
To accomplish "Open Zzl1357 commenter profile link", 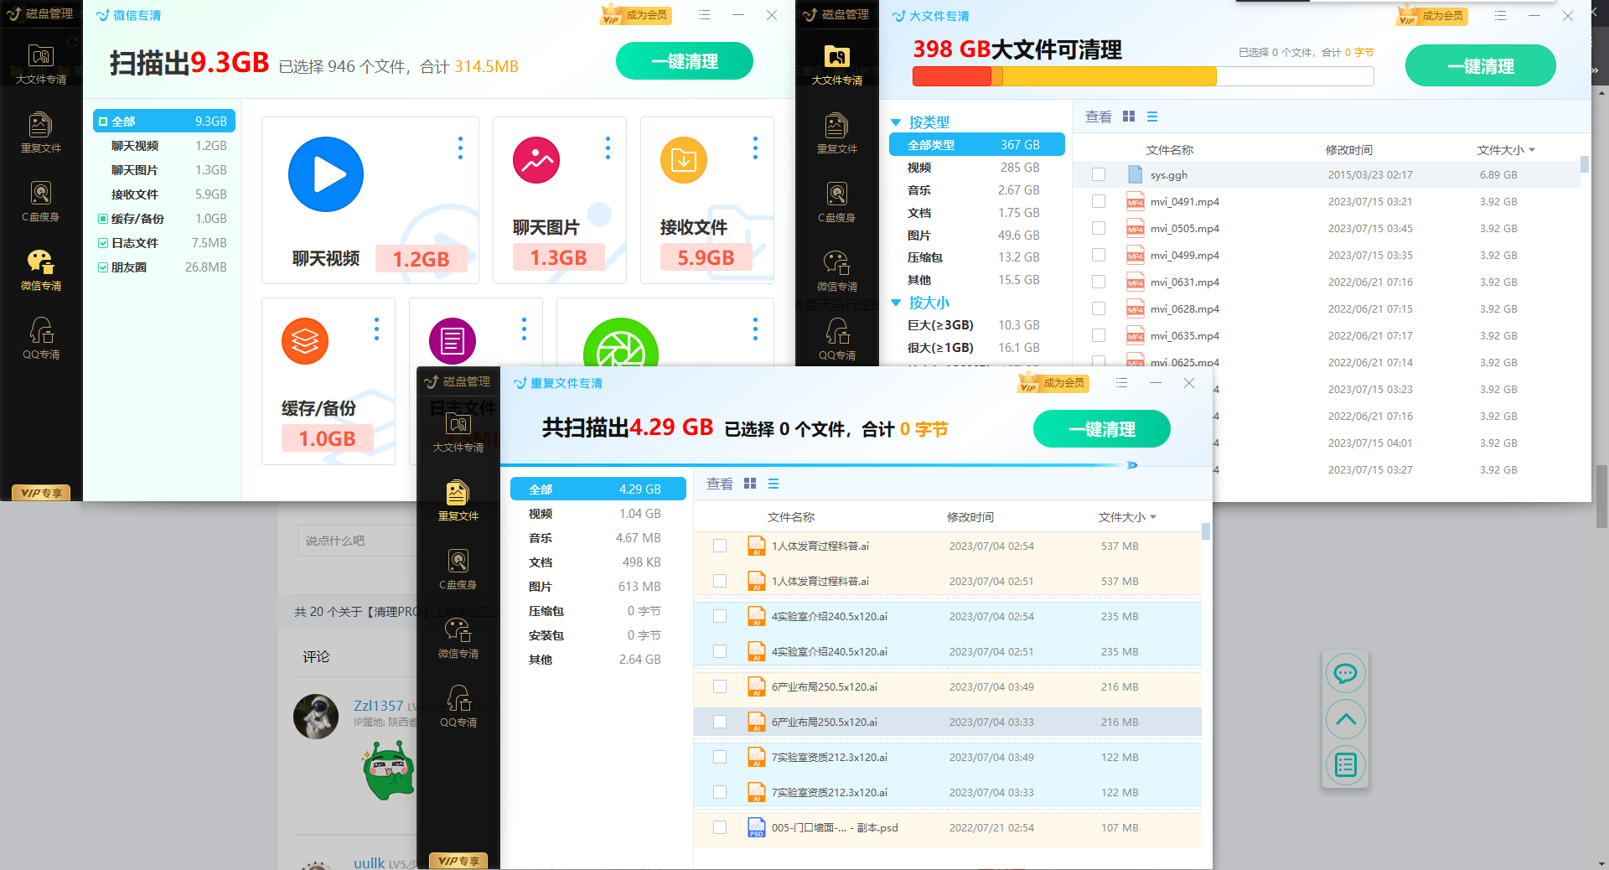I will (378, 706).
